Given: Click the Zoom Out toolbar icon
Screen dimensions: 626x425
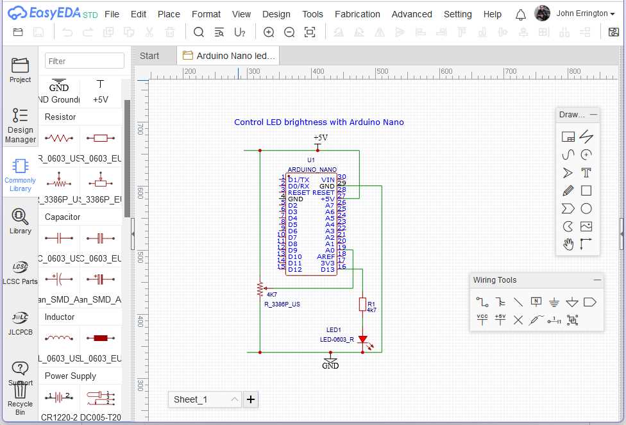Looking at the screenshot, I should pos(289,32).
